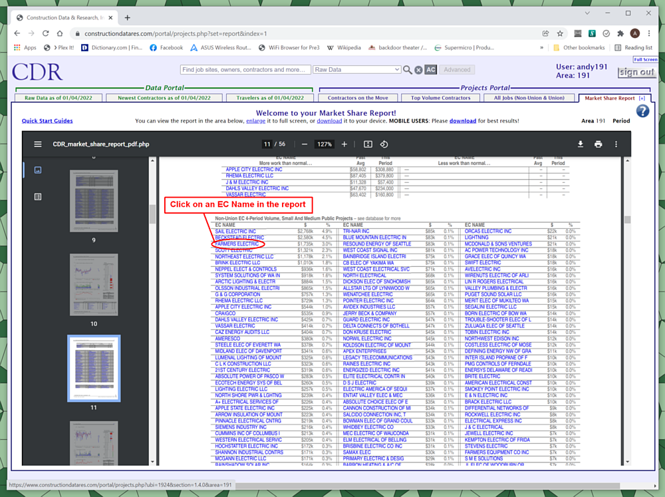Open the extensions puzzle icon
The height and width of the screenshot is (497, 665).
[620, 33]
